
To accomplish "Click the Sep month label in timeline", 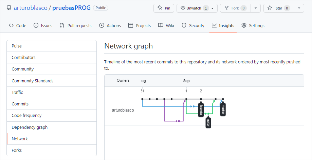I will tap(186, 81).
